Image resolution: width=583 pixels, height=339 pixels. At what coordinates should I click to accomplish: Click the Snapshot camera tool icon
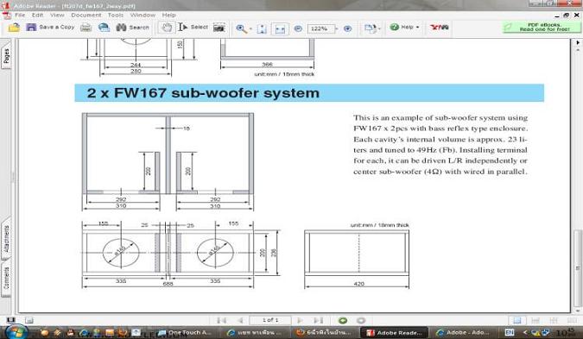pyautogui.click(x=219, y=28)
